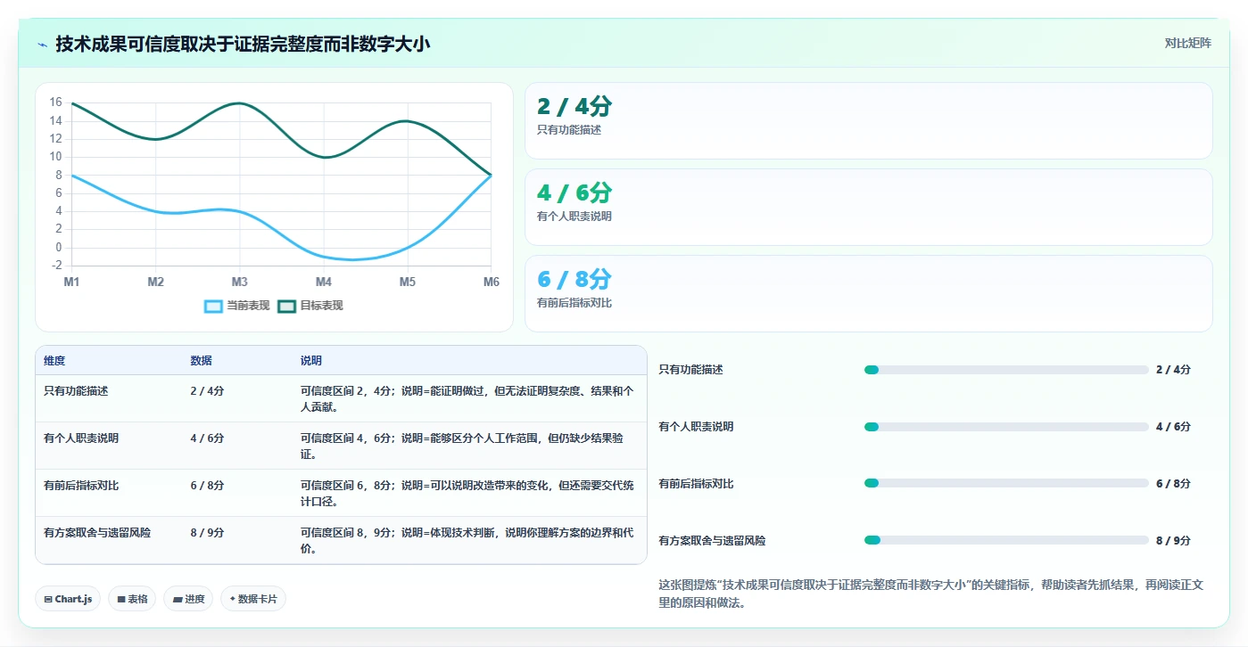Click the summary paragraph starting 这张图提炼
This screenshot has width=1248, height=647.
pos(930,594)
